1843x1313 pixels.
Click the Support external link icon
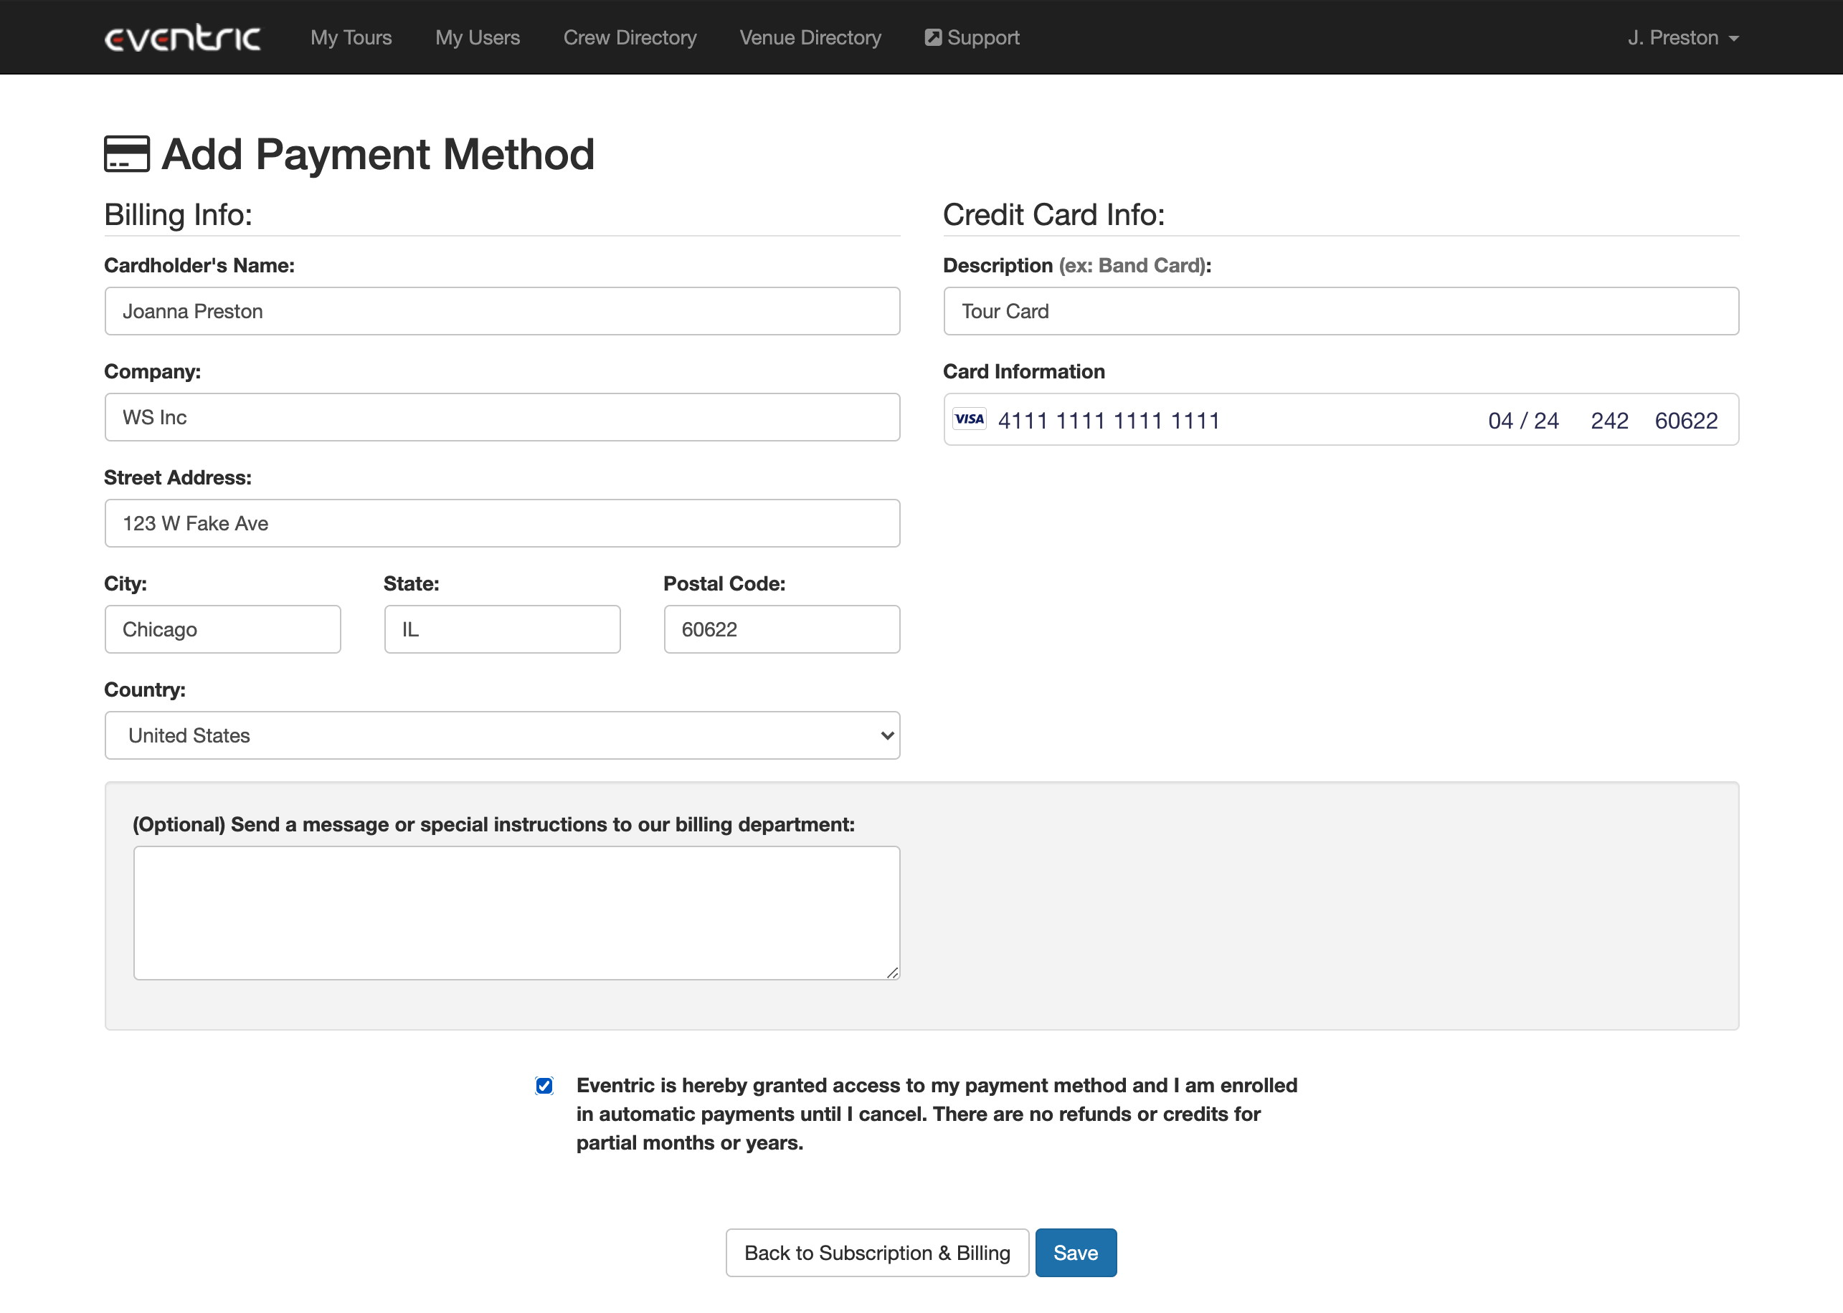click(x=933, y=37)
